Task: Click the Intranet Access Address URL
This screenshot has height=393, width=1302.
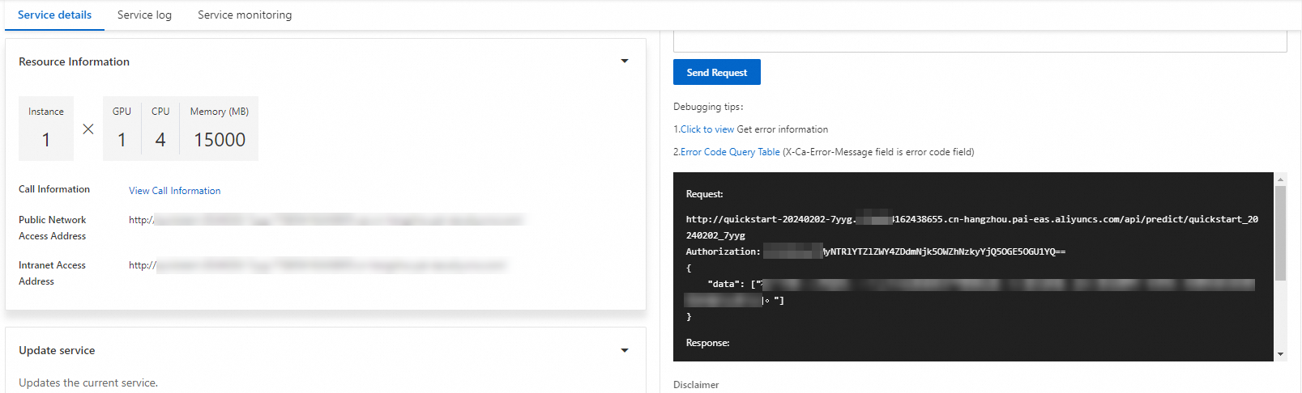Action: pos(318,265)
